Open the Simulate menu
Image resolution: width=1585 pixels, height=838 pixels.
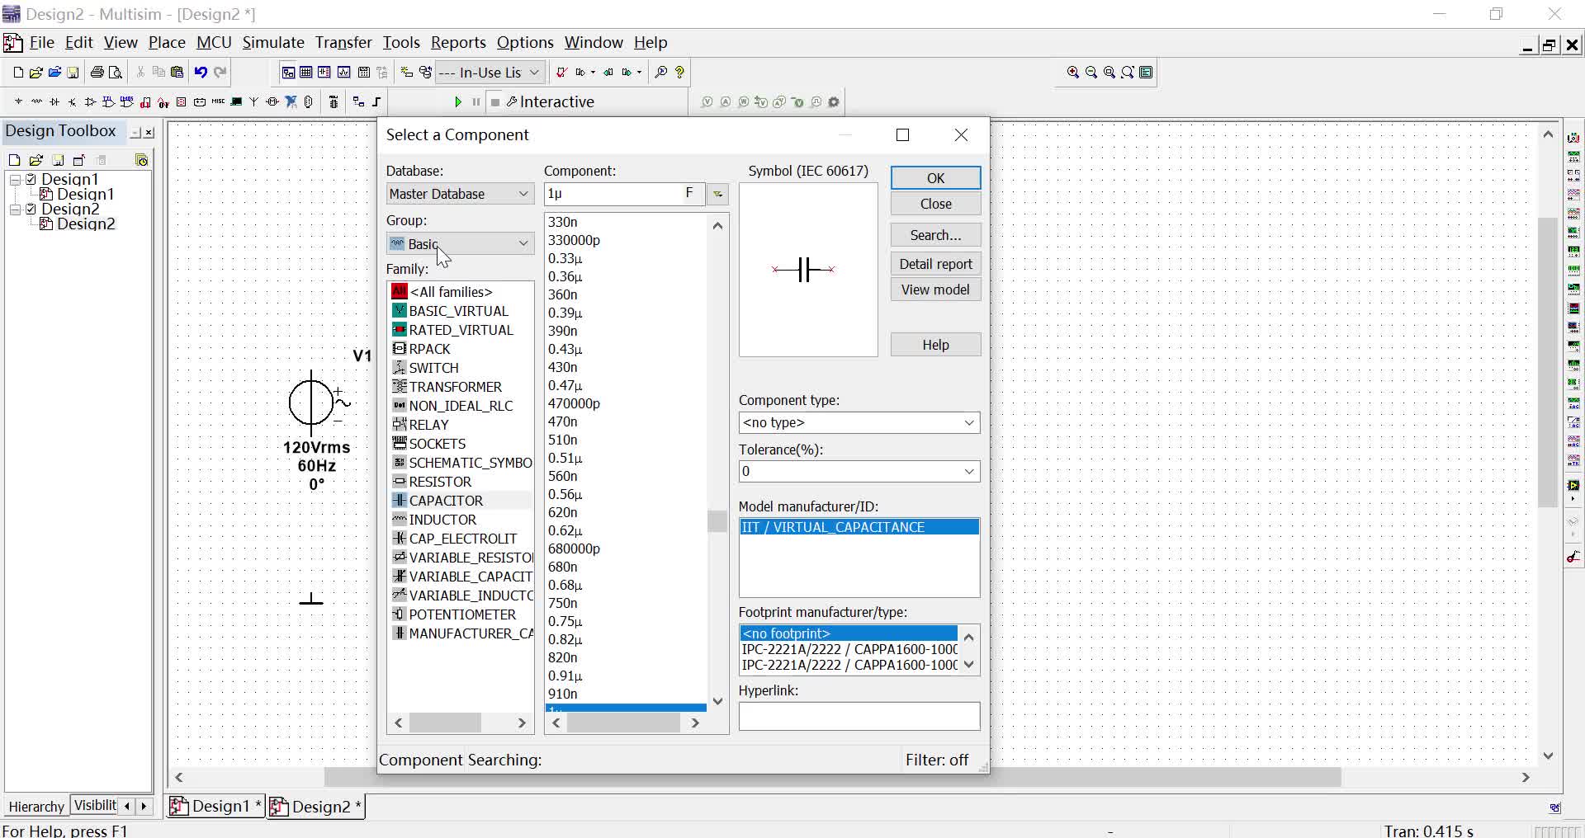272,43
